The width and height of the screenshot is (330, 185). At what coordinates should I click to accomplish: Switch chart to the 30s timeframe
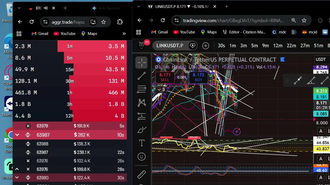(221, 46)
